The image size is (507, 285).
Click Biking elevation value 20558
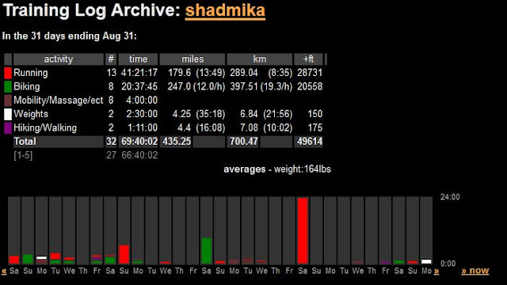[310, 86]
